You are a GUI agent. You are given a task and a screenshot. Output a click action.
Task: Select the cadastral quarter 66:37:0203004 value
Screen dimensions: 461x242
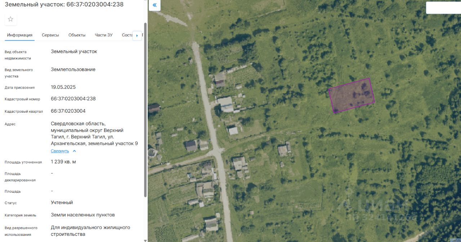point(68,111)
